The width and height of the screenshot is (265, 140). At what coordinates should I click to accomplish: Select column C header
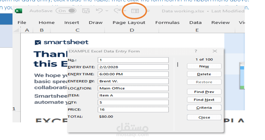click(77, 30)
